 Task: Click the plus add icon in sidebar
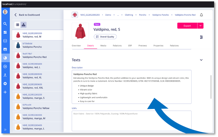click(5, 92)
